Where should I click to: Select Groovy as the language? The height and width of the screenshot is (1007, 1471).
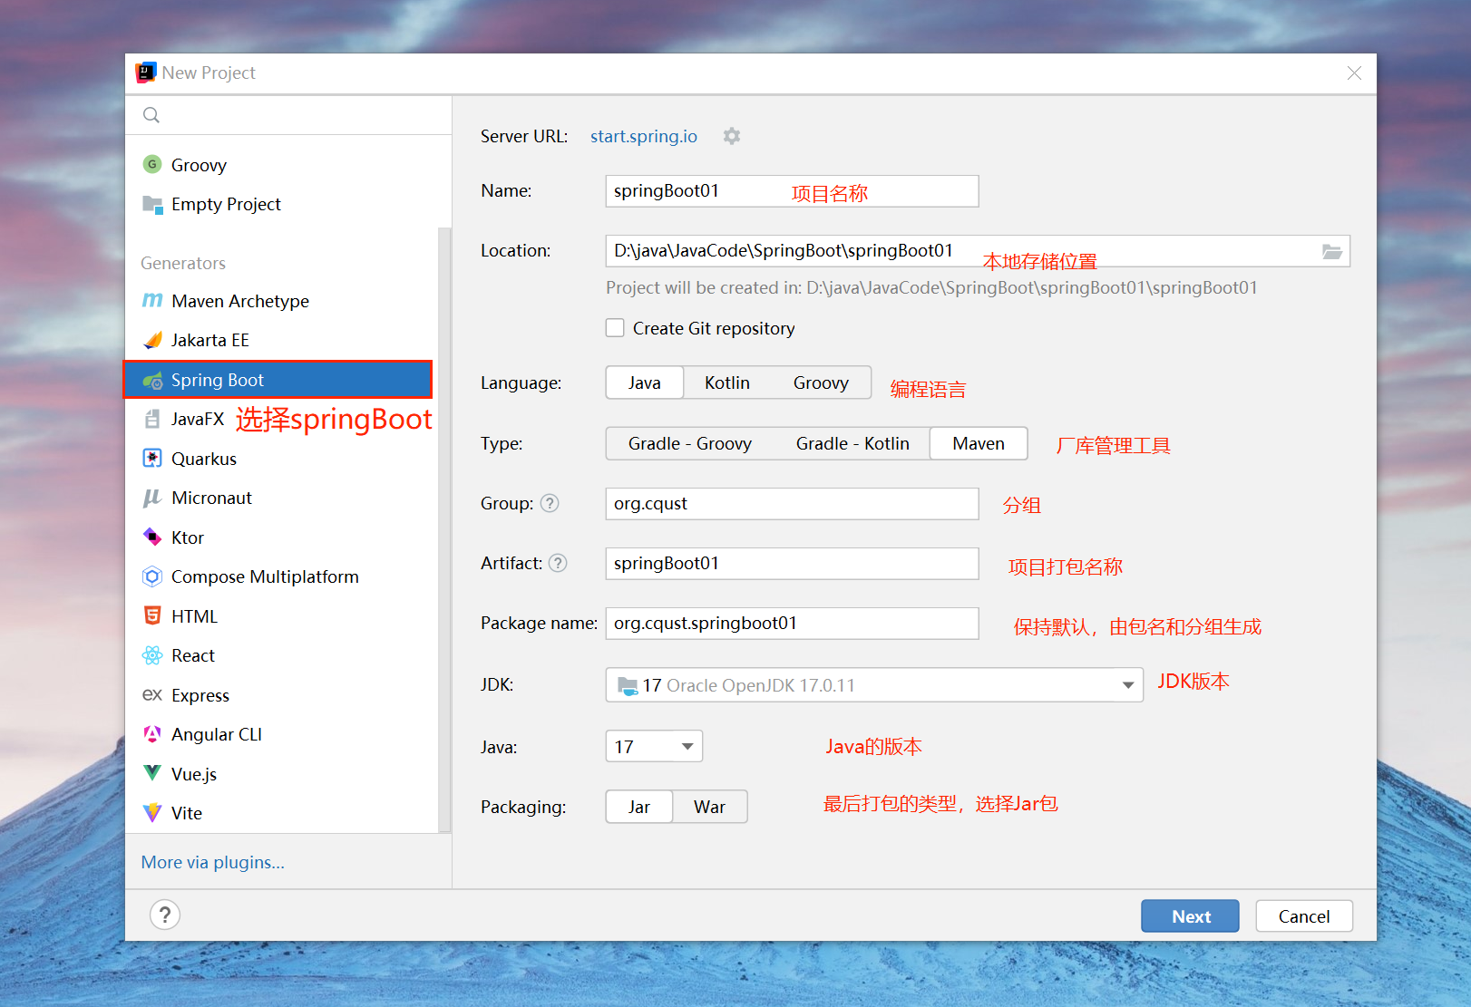(x=821, y=382)
